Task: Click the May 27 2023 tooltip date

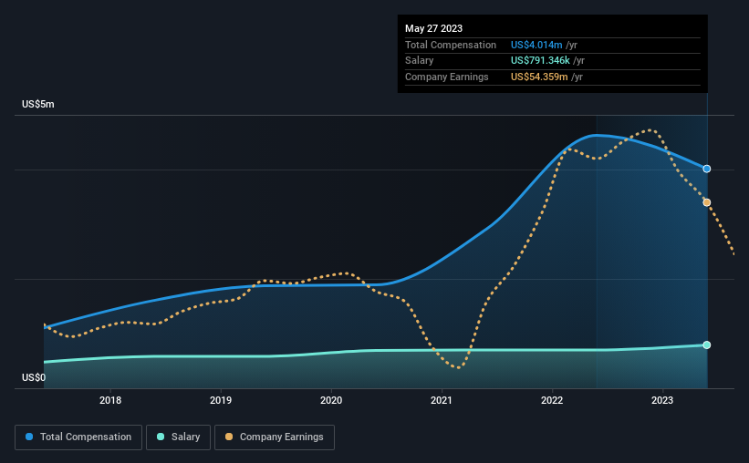Action: (433, 28)
